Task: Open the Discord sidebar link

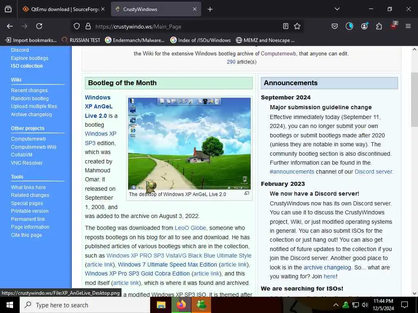Action: coord(20,50)
